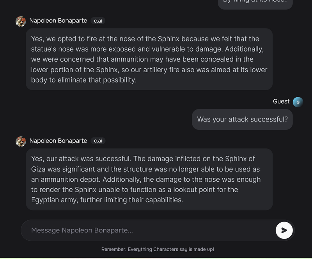Click the partially visible message at the top

tap(255, 3)
